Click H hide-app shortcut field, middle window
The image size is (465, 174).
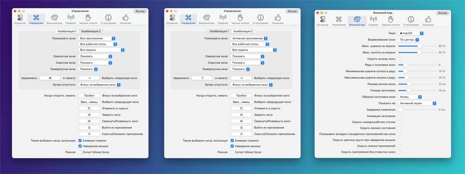(241, 134)
